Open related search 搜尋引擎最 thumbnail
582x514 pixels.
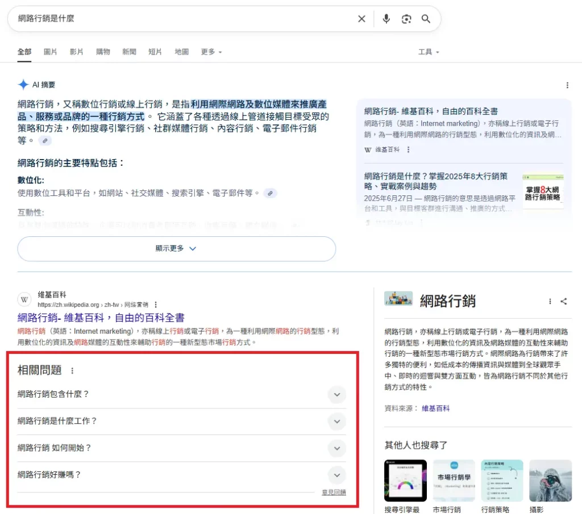(405, 480)
